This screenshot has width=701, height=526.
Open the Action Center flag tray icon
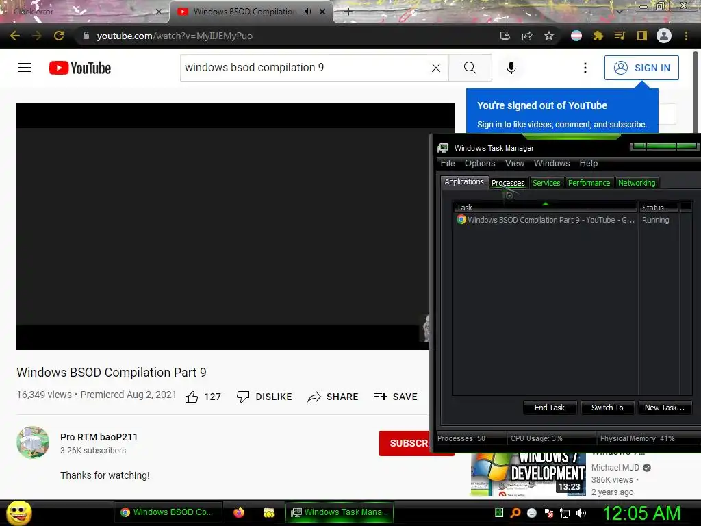coord(548,513)
